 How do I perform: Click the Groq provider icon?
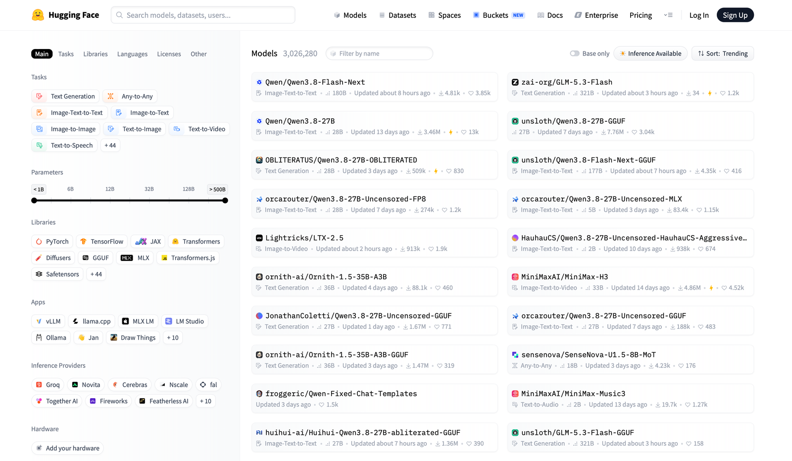[x=39, y=385]
